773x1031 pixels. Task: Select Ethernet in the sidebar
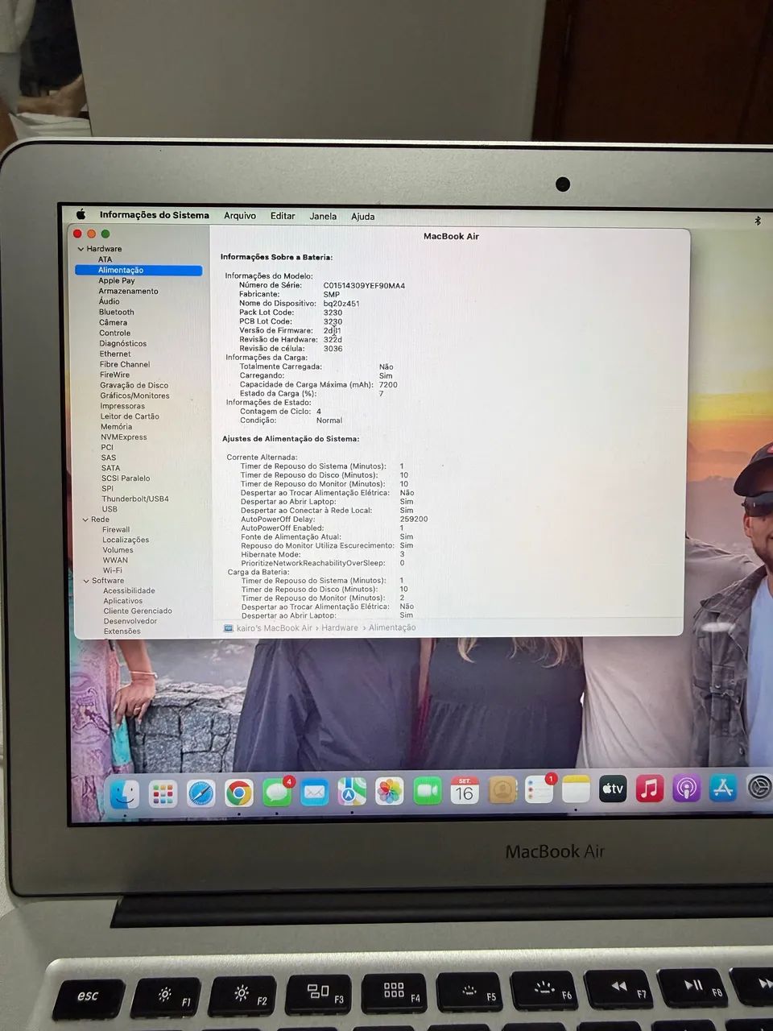[x=115, y=354]
